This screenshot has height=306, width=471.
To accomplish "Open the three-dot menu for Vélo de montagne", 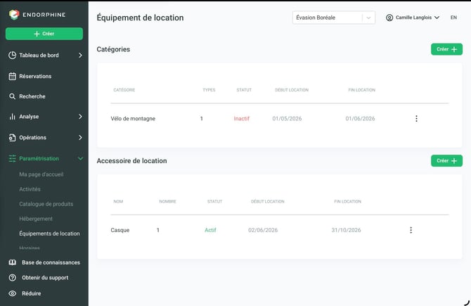I will click(416, 118).
